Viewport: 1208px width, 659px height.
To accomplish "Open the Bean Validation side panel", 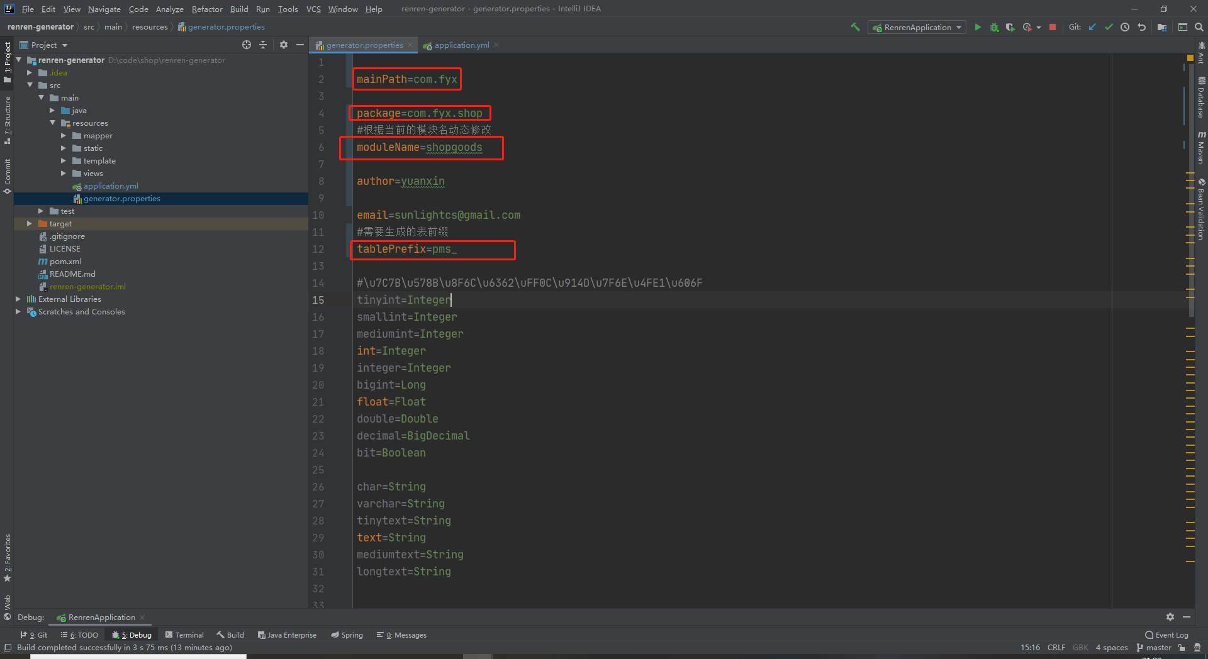I will coord(1201,209).
